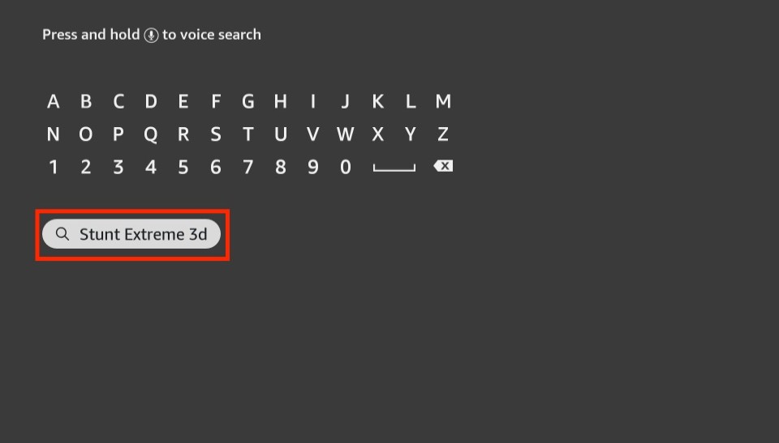Choose the number 3 key
This screenshot has width=779, height=443.
click(x=118, y=167)
